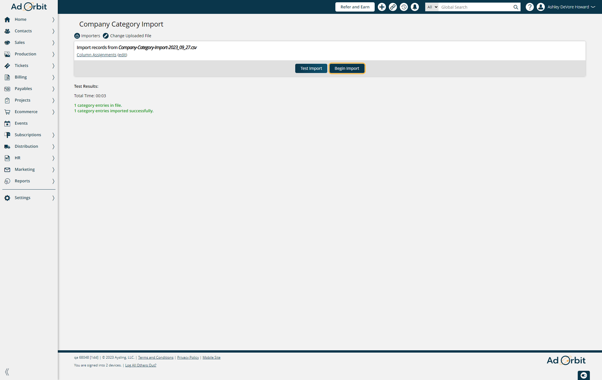Click the Ad Orbit logo at top left
Image resolution: width=602 pixels, height=380 pixels.
[x=29, y=7]
